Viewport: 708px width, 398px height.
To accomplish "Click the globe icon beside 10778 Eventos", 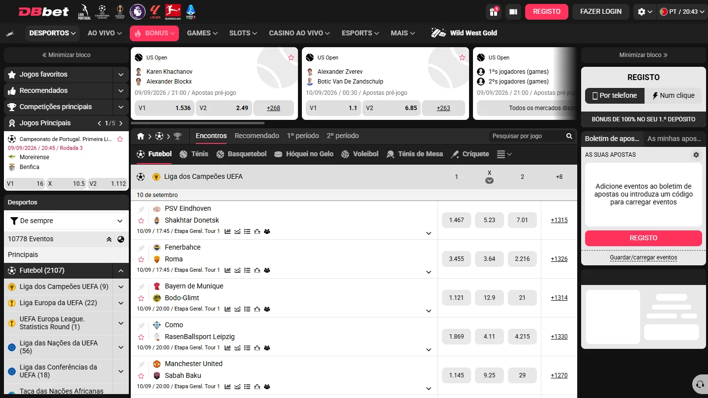I will pos(121,239).
